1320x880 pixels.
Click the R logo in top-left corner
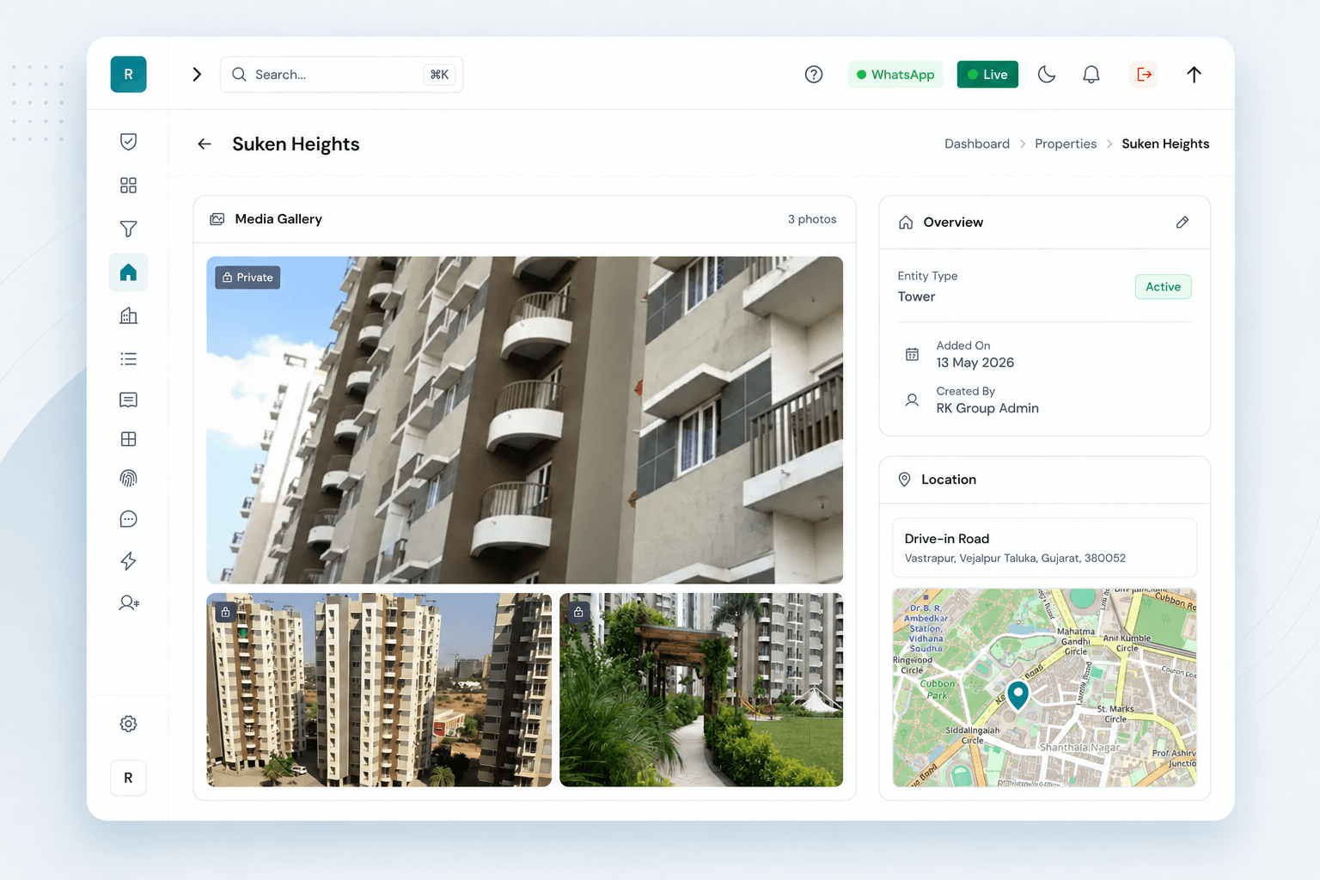coord(128,74)
